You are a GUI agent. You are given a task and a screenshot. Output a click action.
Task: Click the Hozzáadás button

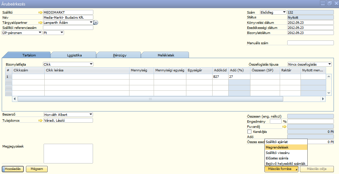click(x=13, y=169)
